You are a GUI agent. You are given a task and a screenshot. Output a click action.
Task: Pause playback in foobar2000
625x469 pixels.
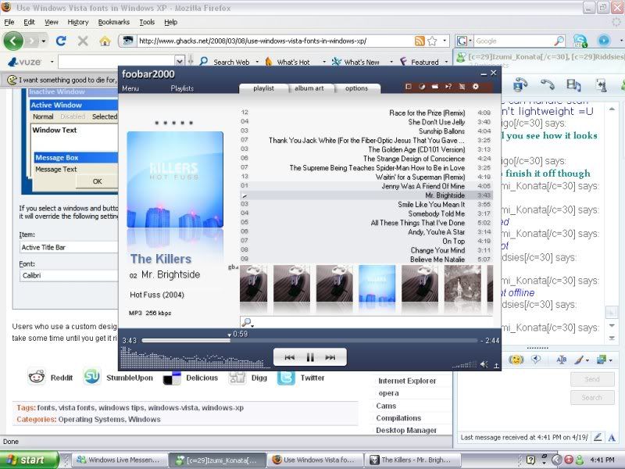point(310,357)
